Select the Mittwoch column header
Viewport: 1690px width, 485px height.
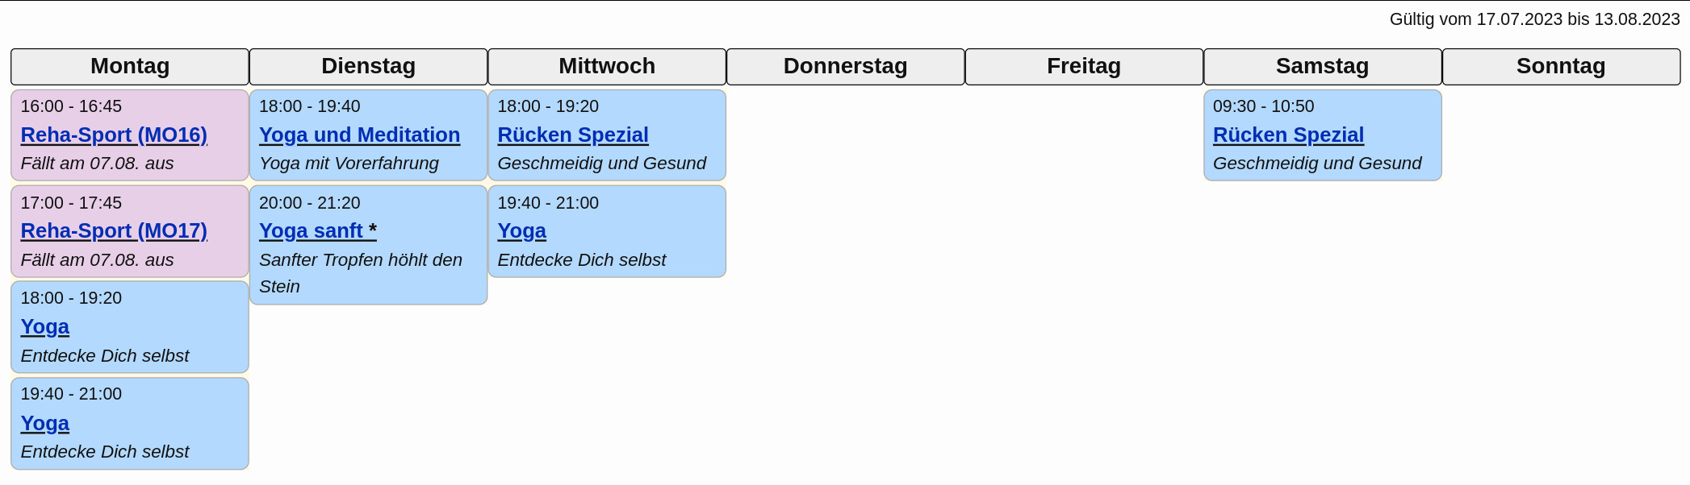[x=607, y=66]
